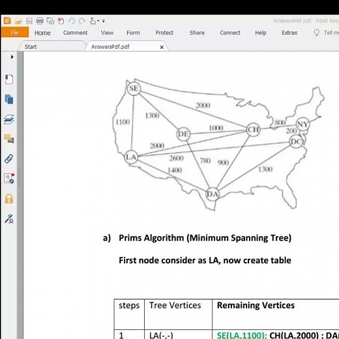The height and width of the screenshot is (339, 339).
Task: Switch to the Form ribbon tab
Action: [133, 33]
